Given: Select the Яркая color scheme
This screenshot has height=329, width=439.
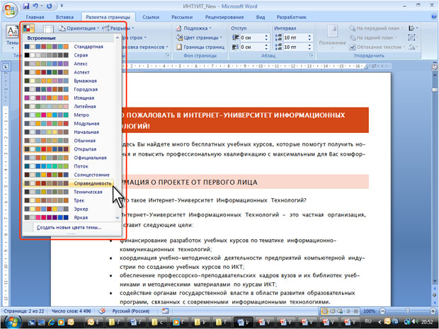Looking at the screenshot, I should pyautogui.click(x=69, y=217).
